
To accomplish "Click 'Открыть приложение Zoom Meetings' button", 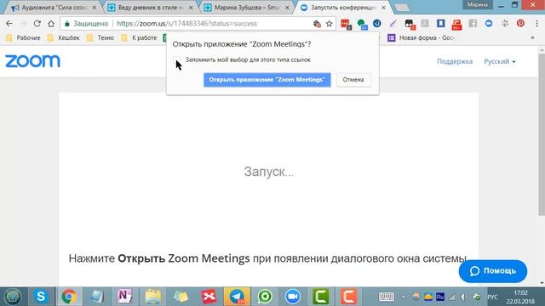I will pos(267,80).
